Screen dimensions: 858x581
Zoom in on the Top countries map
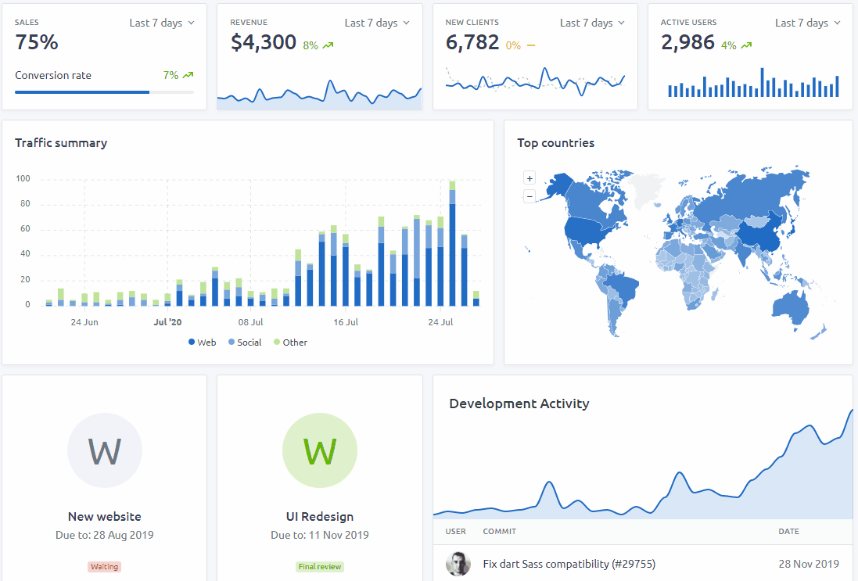point(530,178)
